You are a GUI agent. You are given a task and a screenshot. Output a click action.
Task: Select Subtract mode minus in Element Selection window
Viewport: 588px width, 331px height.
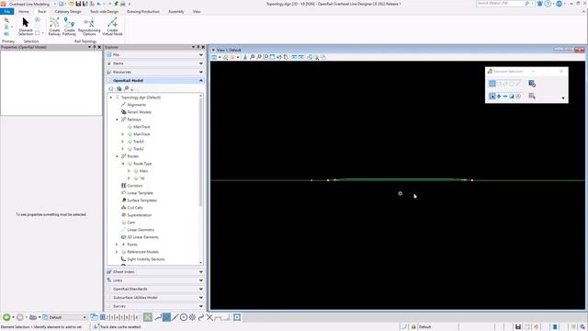505,97
